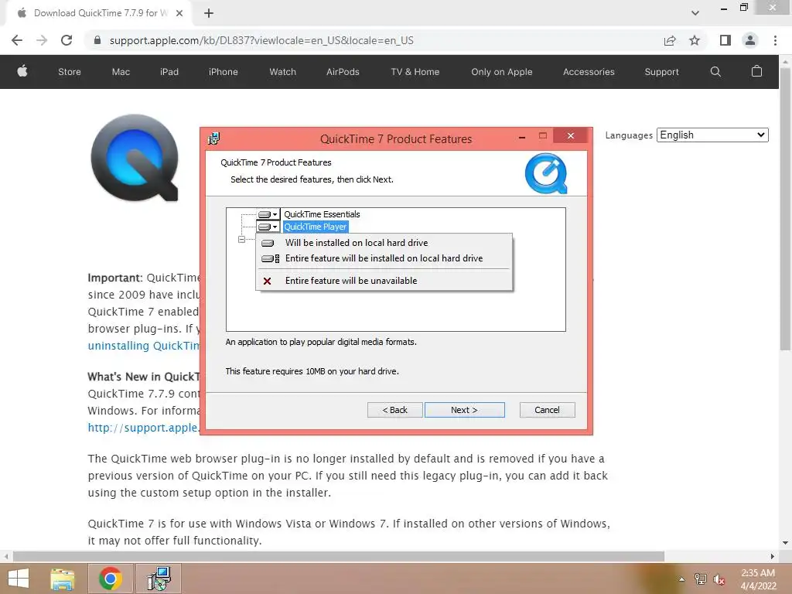Minimize the QuickTime installer dialog
Viewport: 792px width, 594px height.
(x=522, y=136)
